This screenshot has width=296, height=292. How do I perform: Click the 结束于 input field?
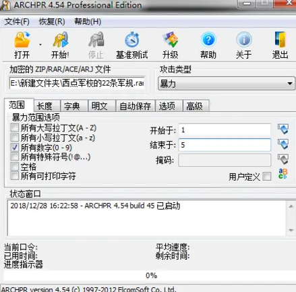(225, 145)
